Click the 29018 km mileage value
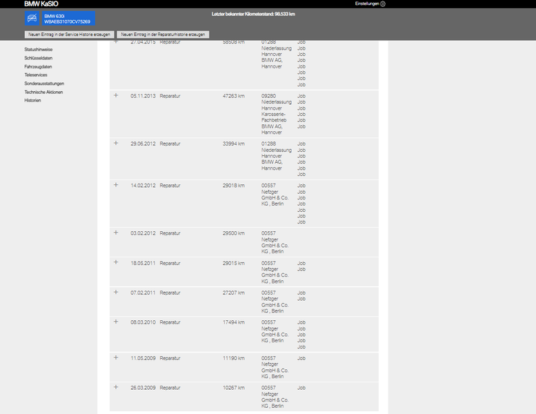Screen dimensions: 536x414 [233, 186]
